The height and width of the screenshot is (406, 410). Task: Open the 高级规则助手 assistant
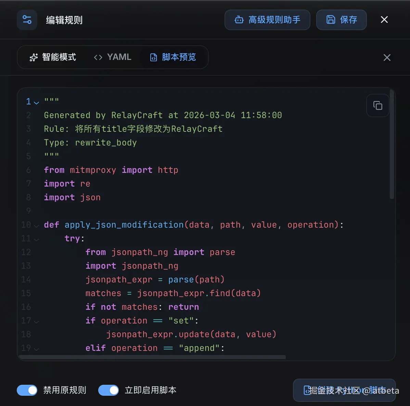tap(267, 20)
